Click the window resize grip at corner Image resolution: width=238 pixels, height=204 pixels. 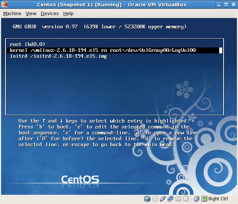click(235, 201)
